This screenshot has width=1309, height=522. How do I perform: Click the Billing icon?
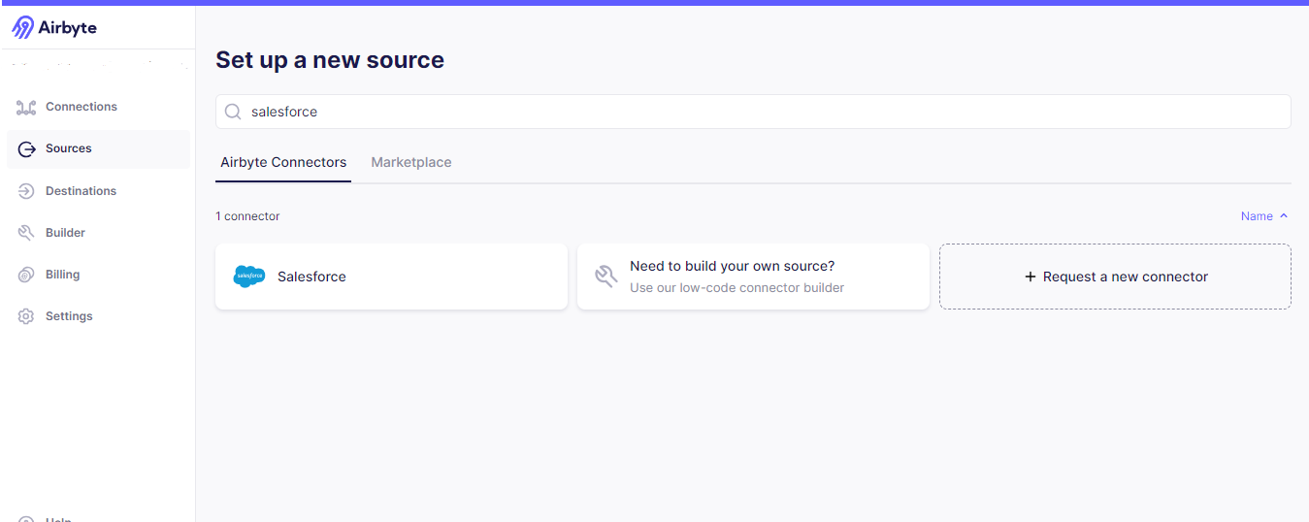click(26, 275)
